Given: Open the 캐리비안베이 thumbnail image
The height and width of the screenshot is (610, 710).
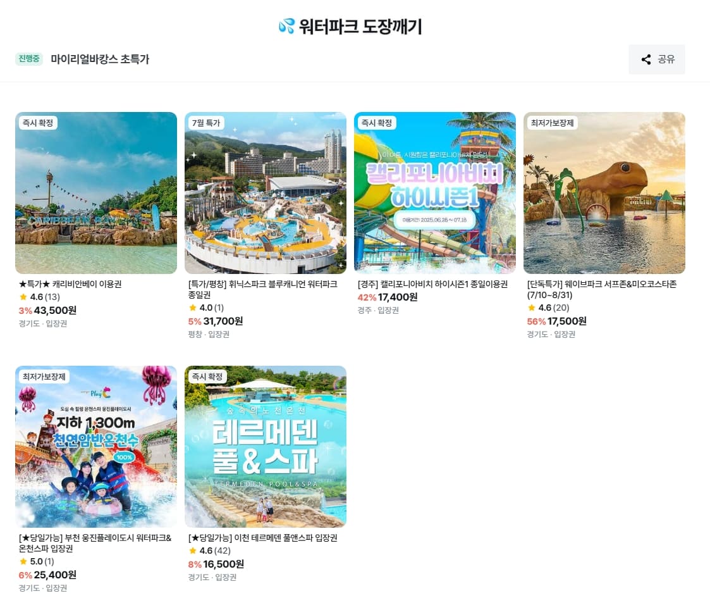Looking at the screenshot, I should point(96,193).
